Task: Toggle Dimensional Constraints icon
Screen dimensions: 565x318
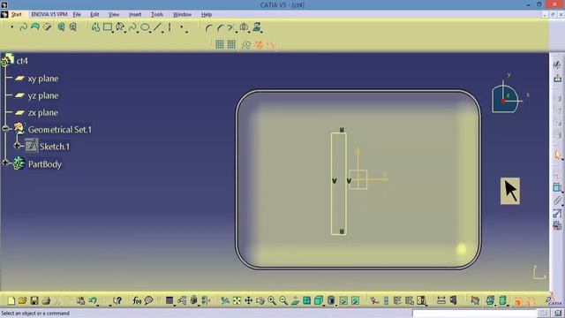Action: tap(270, 45)
